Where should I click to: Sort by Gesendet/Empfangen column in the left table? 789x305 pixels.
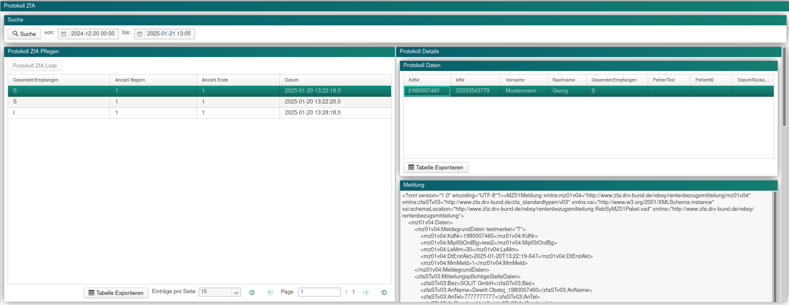[x=59, y=80]
